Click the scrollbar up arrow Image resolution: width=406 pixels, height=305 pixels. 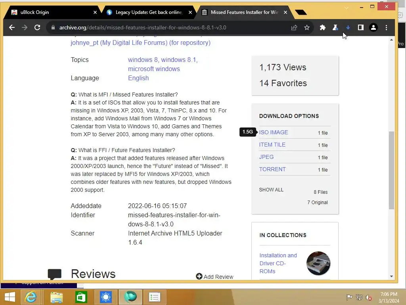(391, 40)
